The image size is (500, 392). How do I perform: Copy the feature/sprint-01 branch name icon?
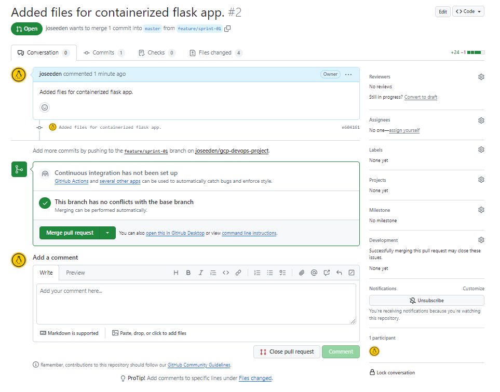[227, 29]
